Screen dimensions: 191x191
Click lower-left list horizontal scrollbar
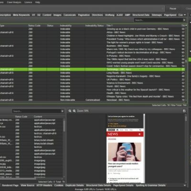click(18, 179)
